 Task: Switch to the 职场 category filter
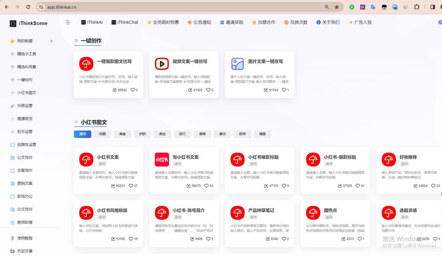click(242, 134)
